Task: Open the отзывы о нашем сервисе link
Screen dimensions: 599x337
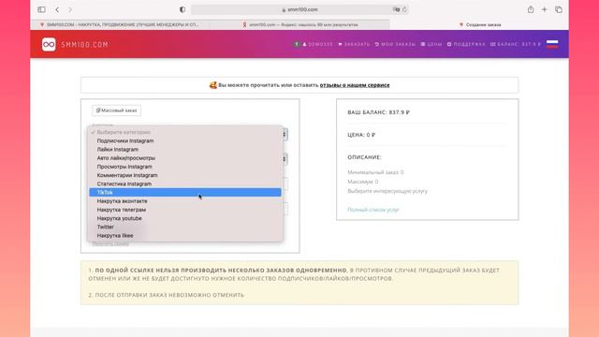Action: (355, 85)
